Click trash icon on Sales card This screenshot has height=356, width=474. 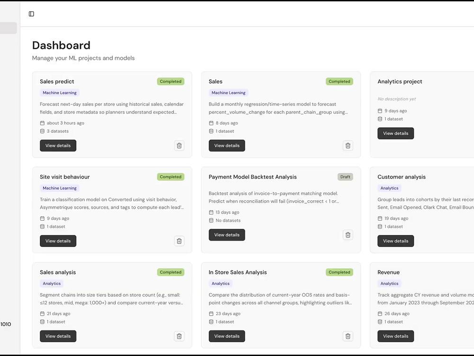coord(348,146)
